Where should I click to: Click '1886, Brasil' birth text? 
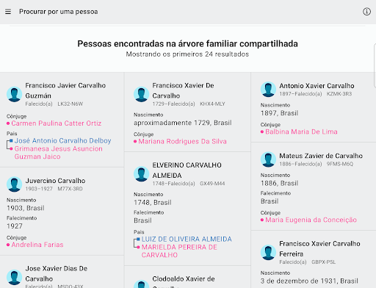279,183
